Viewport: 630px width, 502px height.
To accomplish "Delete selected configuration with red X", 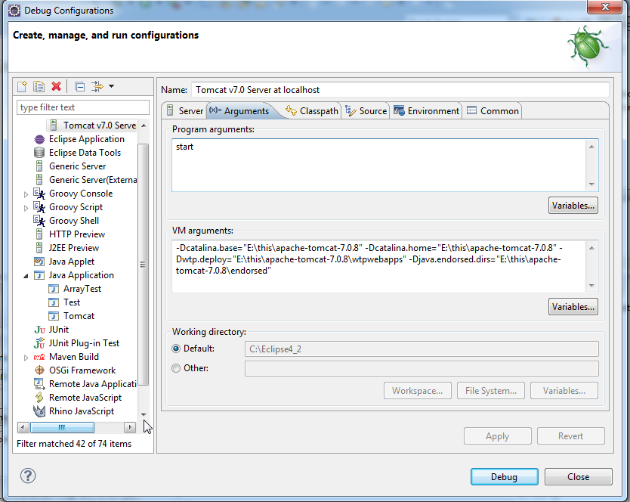I will pos(56,86).
